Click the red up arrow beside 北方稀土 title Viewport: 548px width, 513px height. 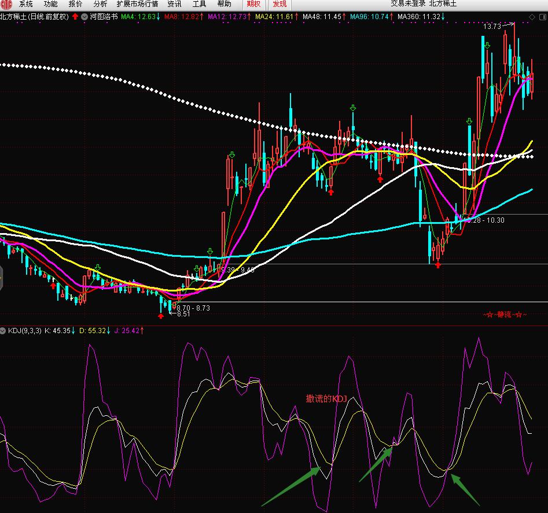point(75,17)
